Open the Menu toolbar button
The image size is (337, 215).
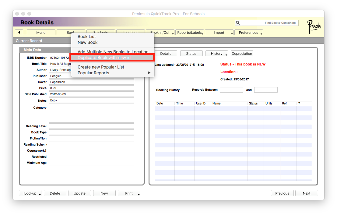[41, 33]
